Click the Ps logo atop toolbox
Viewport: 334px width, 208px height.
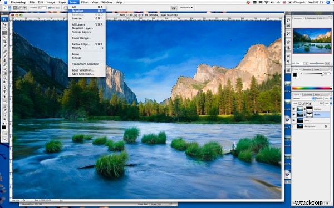click(4, 19)
